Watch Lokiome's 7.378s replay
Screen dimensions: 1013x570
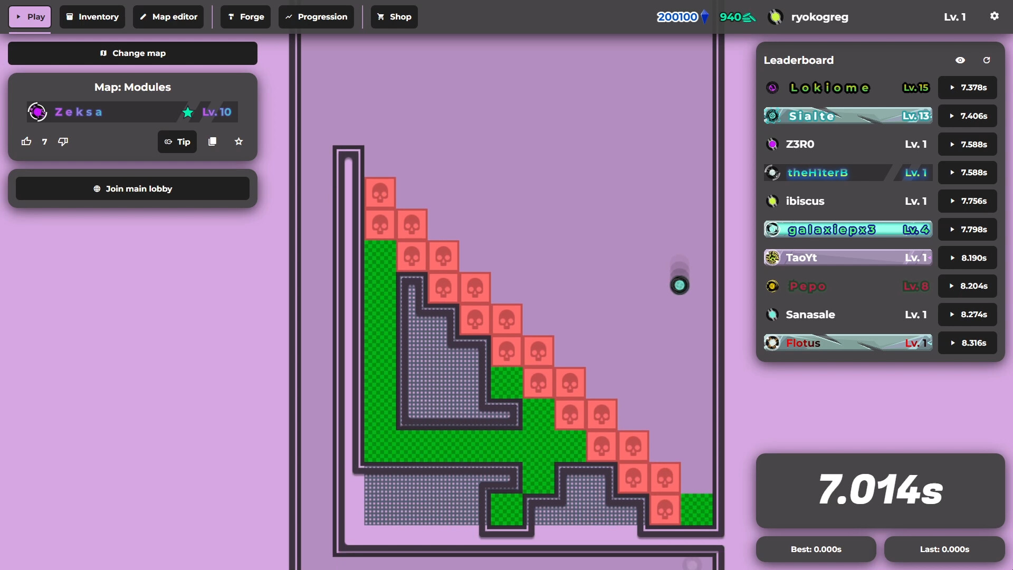967,87
